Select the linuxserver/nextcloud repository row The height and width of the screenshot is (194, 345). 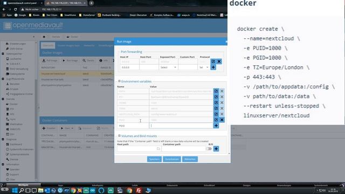point(77,74)
